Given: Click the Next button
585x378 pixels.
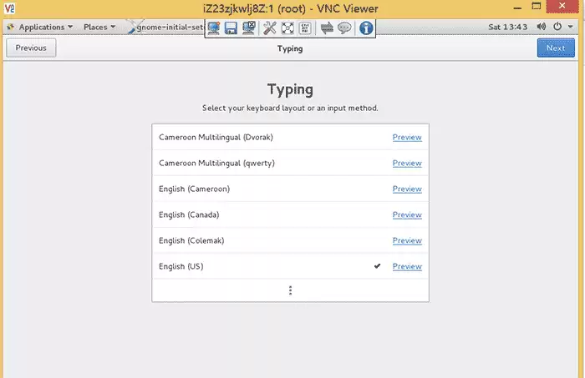Looking at the screenshot, I should coord(556,48).
